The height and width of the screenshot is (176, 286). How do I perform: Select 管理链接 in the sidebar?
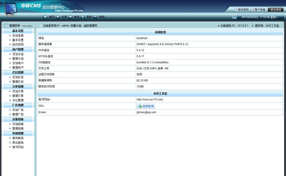[x=18, y=128]
